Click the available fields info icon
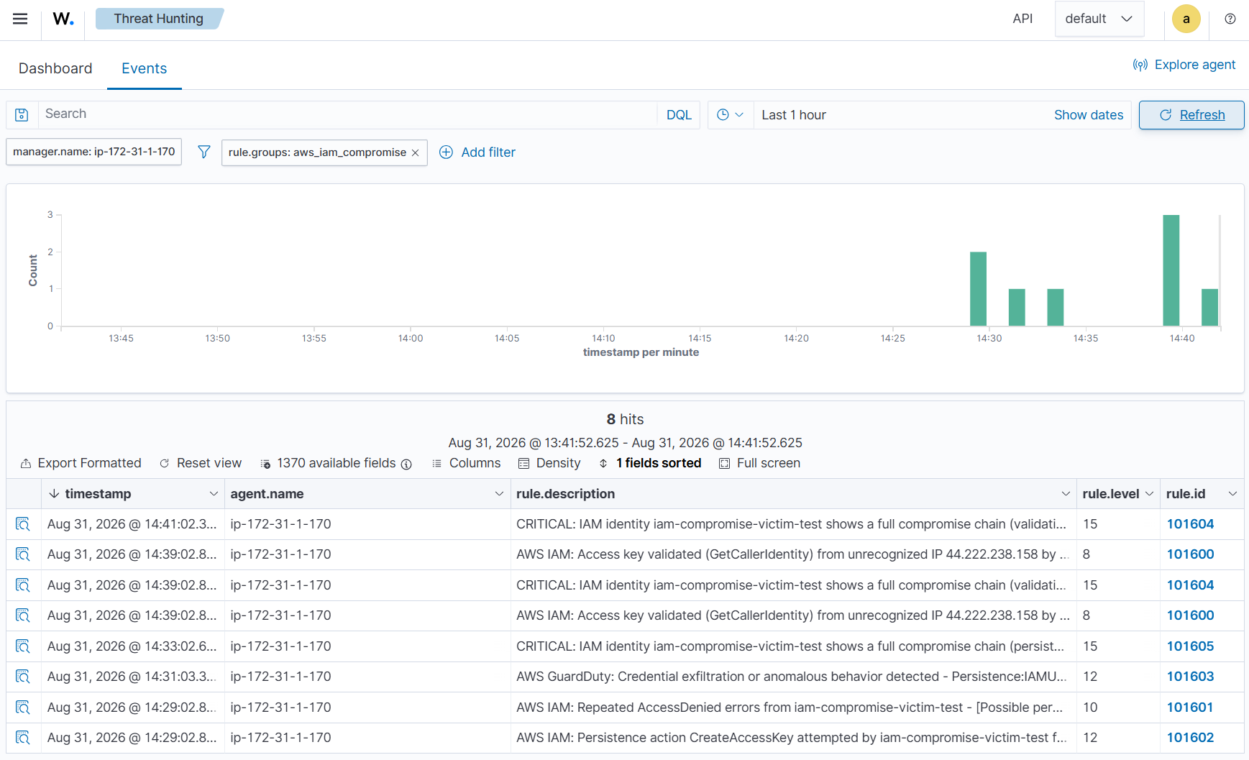 [406, 464]
